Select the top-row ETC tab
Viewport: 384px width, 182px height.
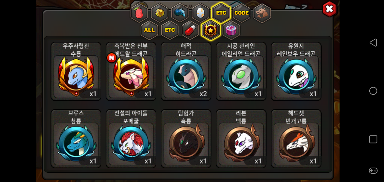click(x=221, y=13)
